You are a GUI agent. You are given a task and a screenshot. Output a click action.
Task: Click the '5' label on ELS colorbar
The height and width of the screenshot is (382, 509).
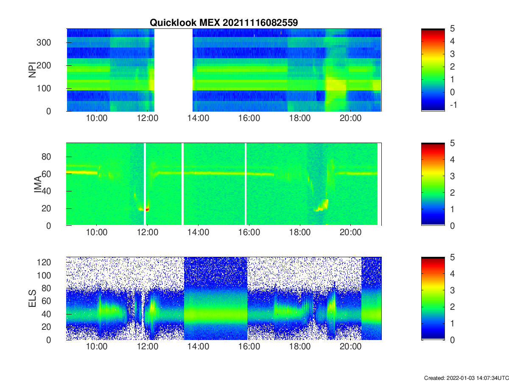point(452,258)
